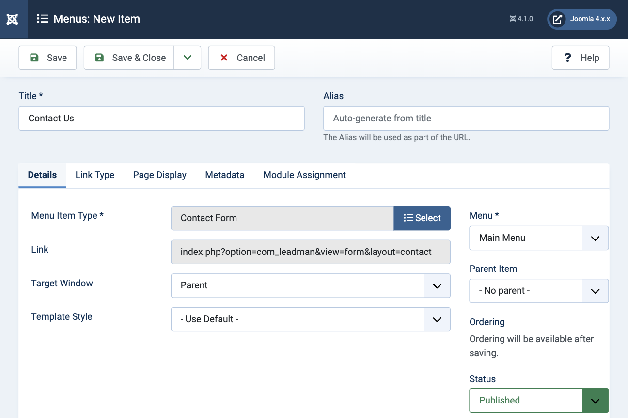Click the Joomla 4.1.0 version indicator
Image resolution: width=628 pixels, height=418 pixels.
pos(521,19)
